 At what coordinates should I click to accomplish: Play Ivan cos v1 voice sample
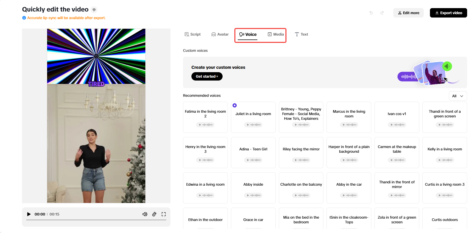pos(397,125)
